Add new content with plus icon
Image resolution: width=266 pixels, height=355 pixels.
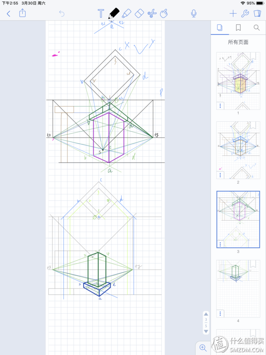(x=233, y=14)
